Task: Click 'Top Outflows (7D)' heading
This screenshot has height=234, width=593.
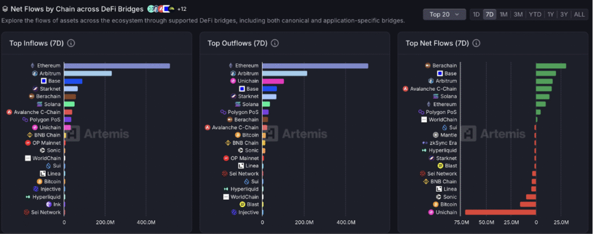Action: tap(237, 43)
